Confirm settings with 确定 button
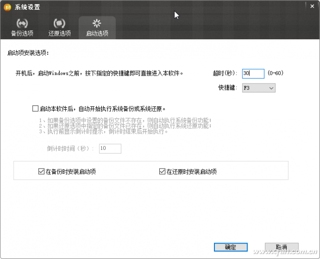Viewport: 320px width, 259px height. click(231, 247)
